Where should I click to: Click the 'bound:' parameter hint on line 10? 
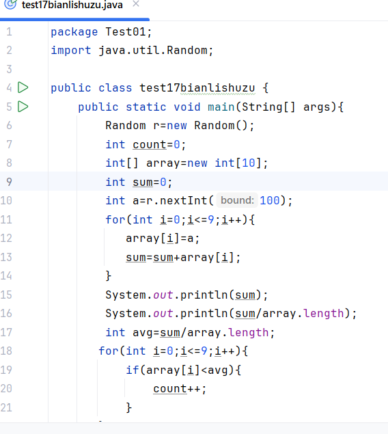(x=237, y=200)
